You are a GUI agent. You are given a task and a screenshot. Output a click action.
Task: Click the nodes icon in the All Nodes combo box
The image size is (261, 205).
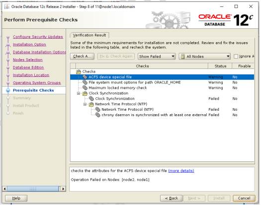(x=182, y=57)
